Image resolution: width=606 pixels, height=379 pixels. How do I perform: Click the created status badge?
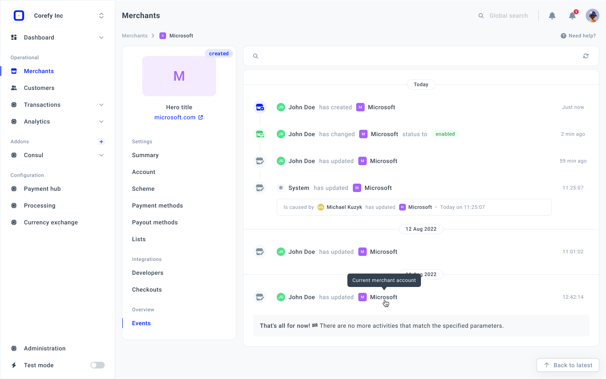(219, 53)
